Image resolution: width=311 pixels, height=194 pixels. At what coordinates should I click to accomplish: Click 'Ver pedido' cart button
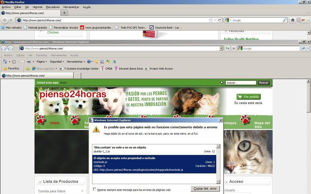coord(249,96)
